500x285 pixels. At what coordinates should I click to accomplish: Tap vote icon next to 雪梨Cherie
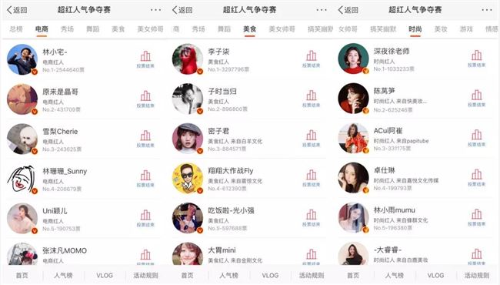tap(145, 139)
